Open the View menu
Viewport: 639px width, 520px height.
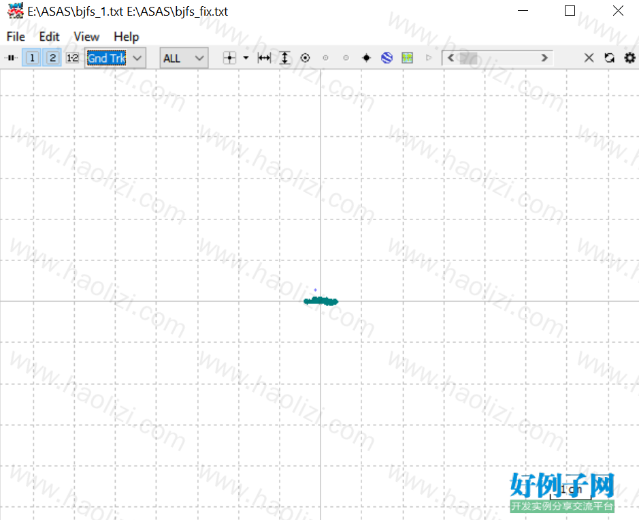(x=86, y=37)
